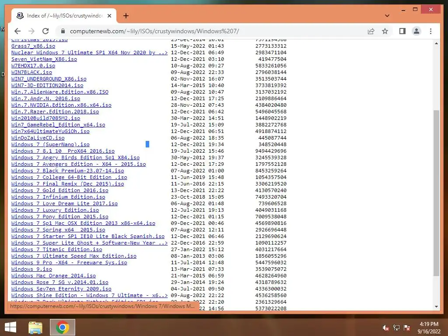Click the page scroll-down arrow
448x336 pixels.
[x=436, y=307]
